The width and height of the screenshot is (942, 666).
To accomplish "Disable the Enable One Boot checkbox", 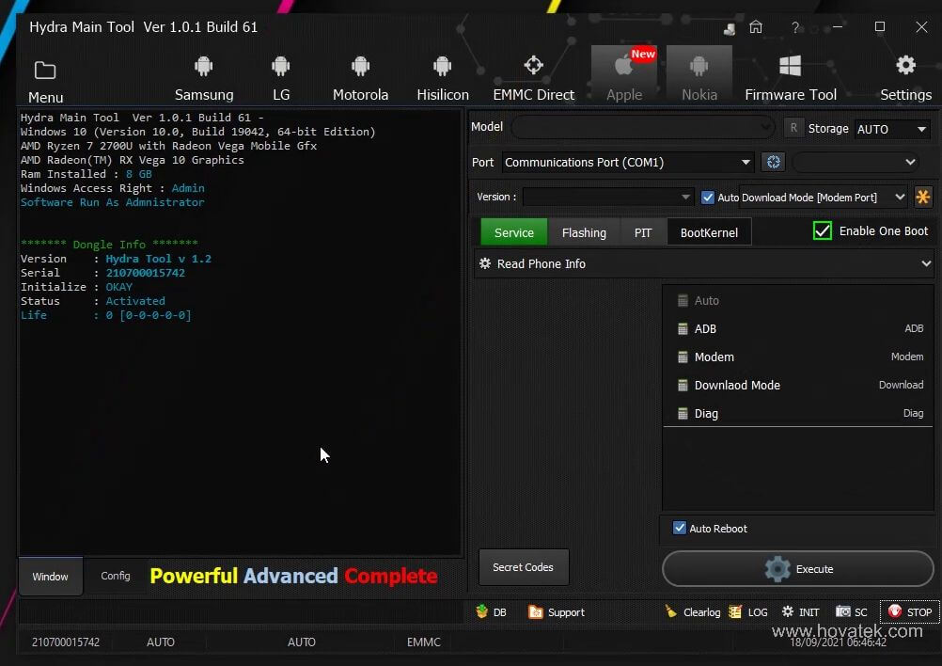I will [x=823, y=230].
